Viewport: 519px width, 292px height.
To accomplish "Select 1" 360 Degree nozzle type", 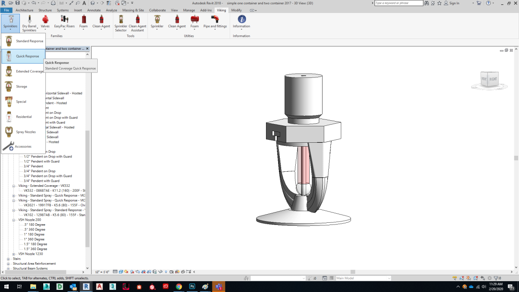I will click(x=34, y=239).
